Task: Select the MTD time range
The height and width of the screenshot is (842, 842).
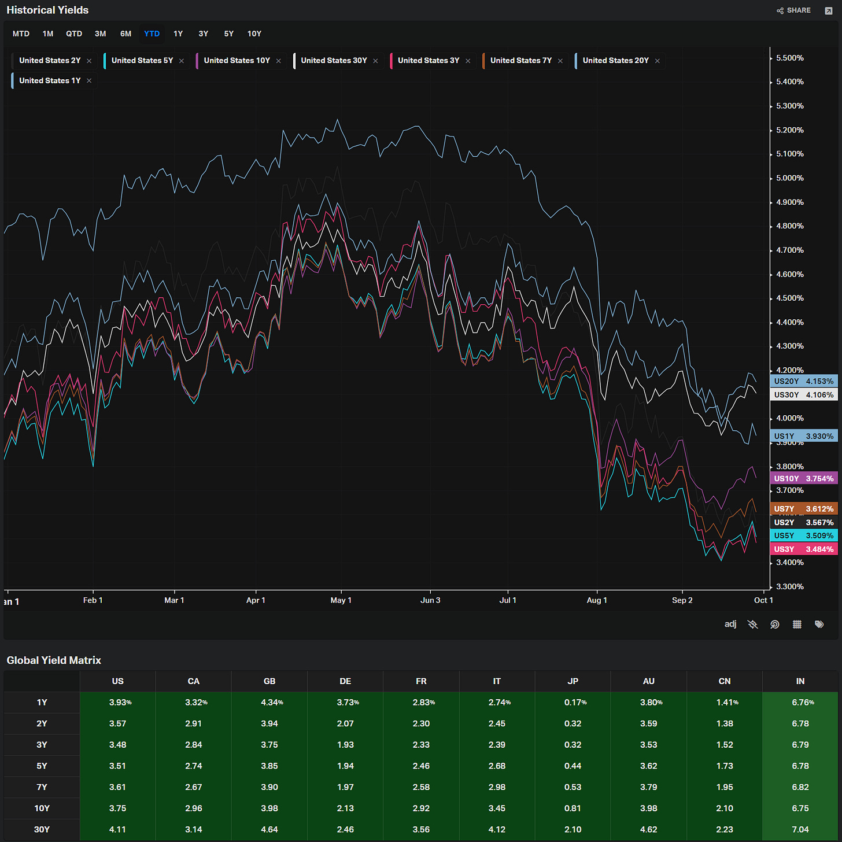Action: tap(21, 34)
